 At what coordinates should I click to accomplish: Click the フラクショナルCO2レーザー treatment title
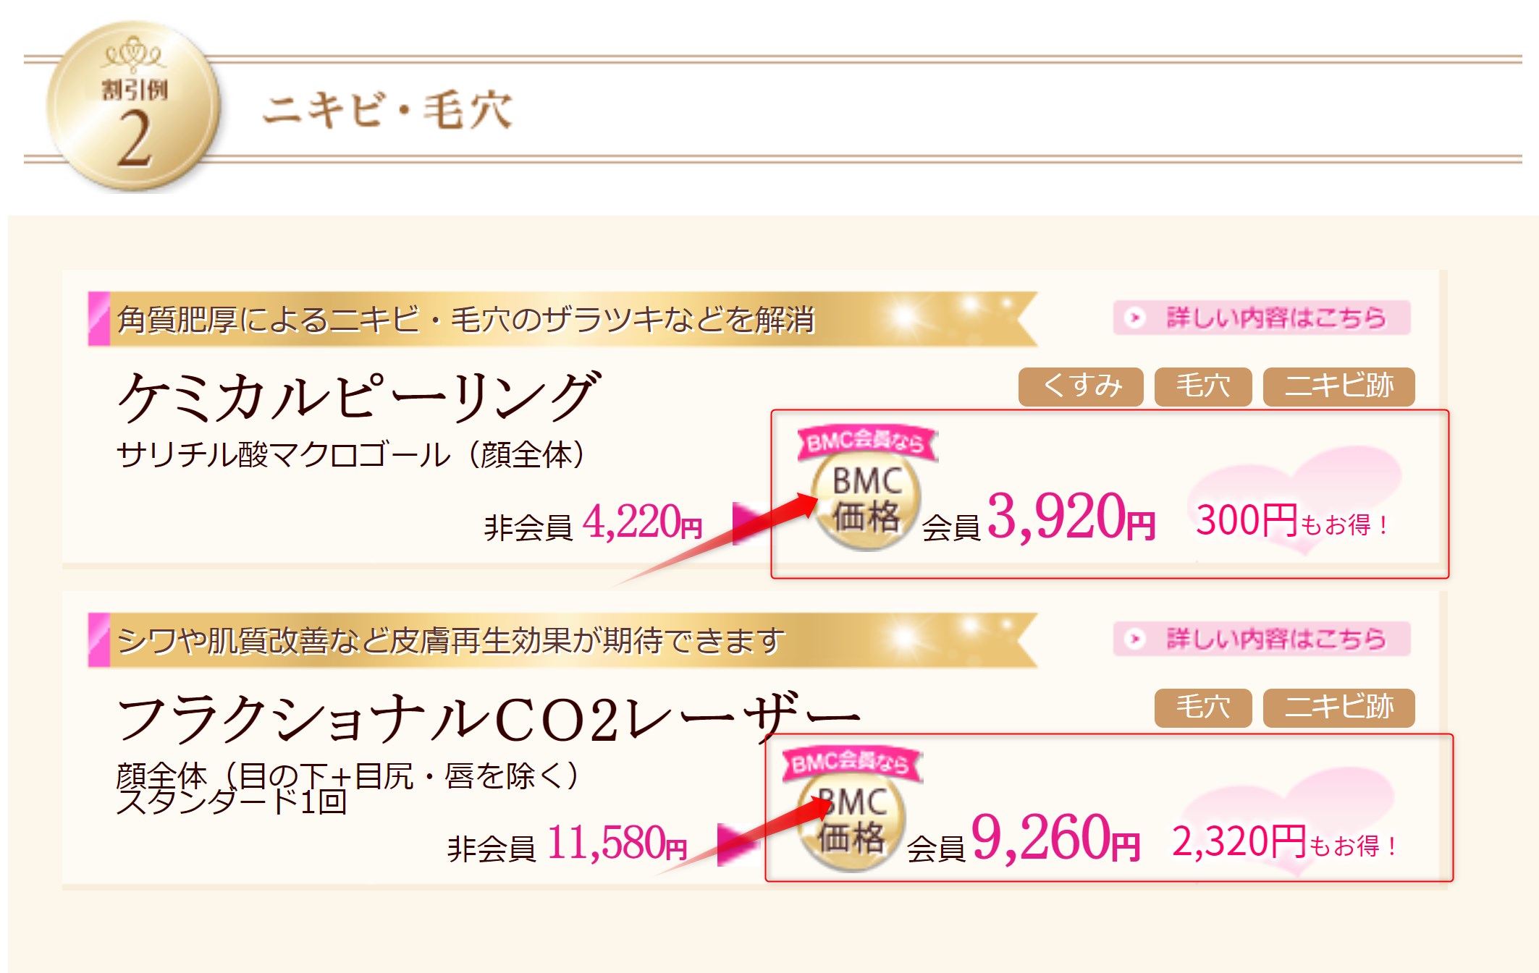pyautogui.click(x=489, y=718)
